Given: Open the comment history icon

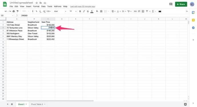Looking at the screenshot, I should [x=171, y=4].
